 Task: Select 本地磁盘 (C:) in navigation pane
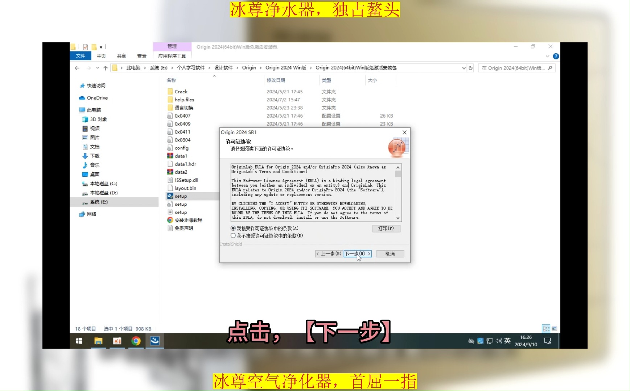click(x=103, y=184)
